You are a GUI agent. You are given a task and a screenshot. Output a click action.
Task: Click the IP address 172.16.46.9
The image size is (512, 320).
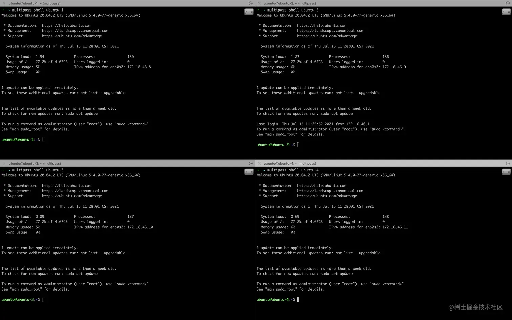(x=394, y=67)
